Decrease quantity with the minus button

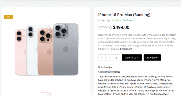click(102, 58)
